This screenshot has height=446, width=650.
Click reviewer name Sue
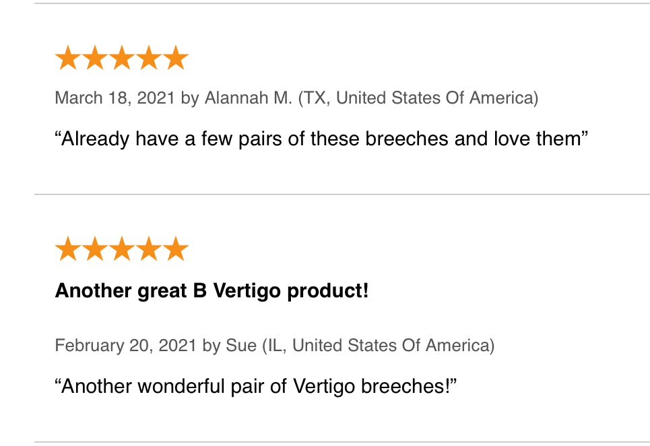point(241,345)
